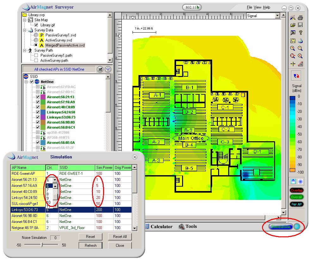Click the new project wizard icon
This screenshot has height=262, width=313.
coord(293,18)
